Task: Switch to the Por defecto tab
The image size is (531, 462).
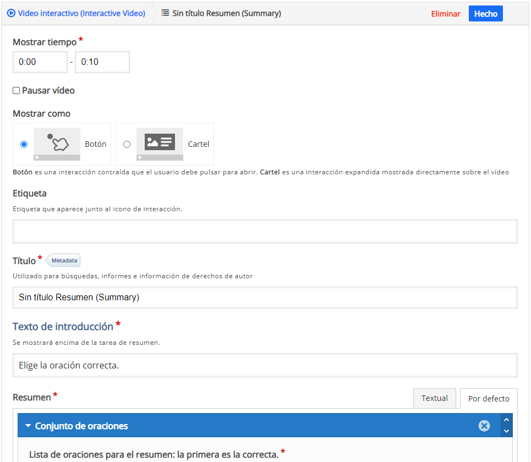Action: [488, 399]
